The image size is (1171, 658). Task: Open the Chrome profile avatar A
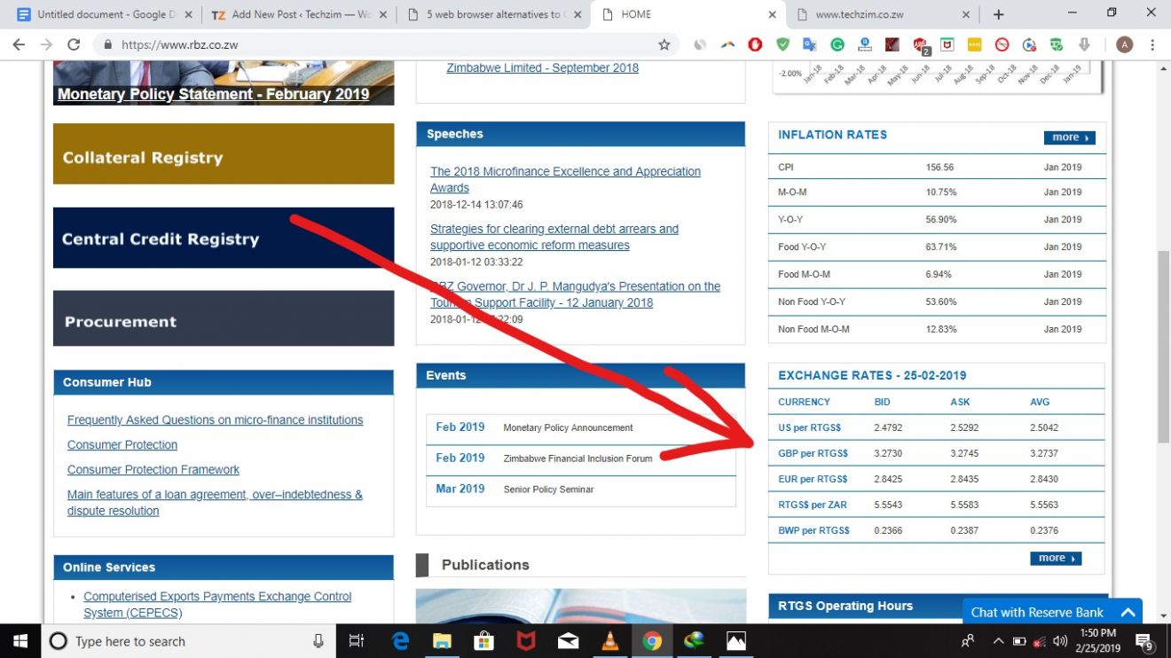point(1124,44)
